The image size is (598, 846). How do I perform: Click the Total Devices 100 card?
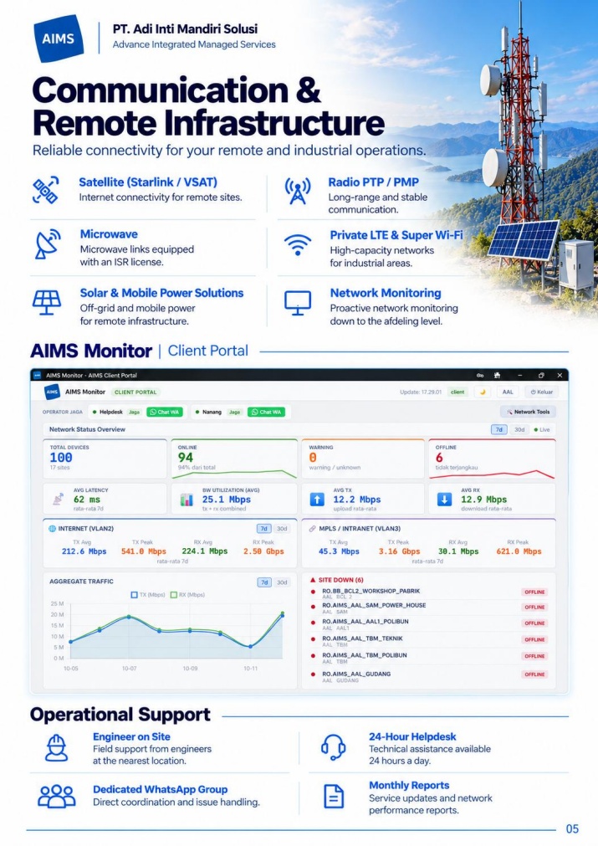click(105, 459)
